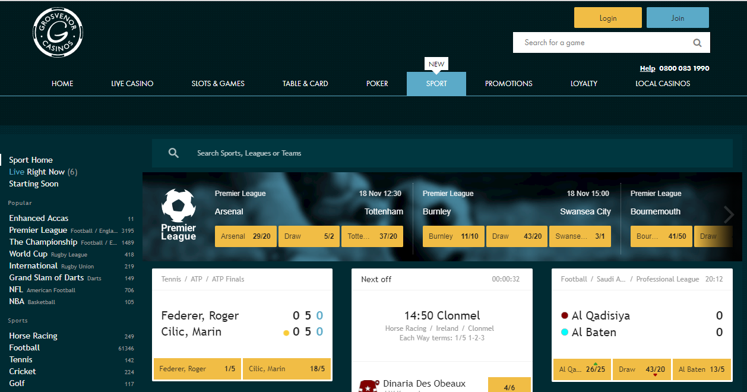Open the 14:50 Clonmel race
The height and width of the screenshot is (392, 747).
coord(442,315)
